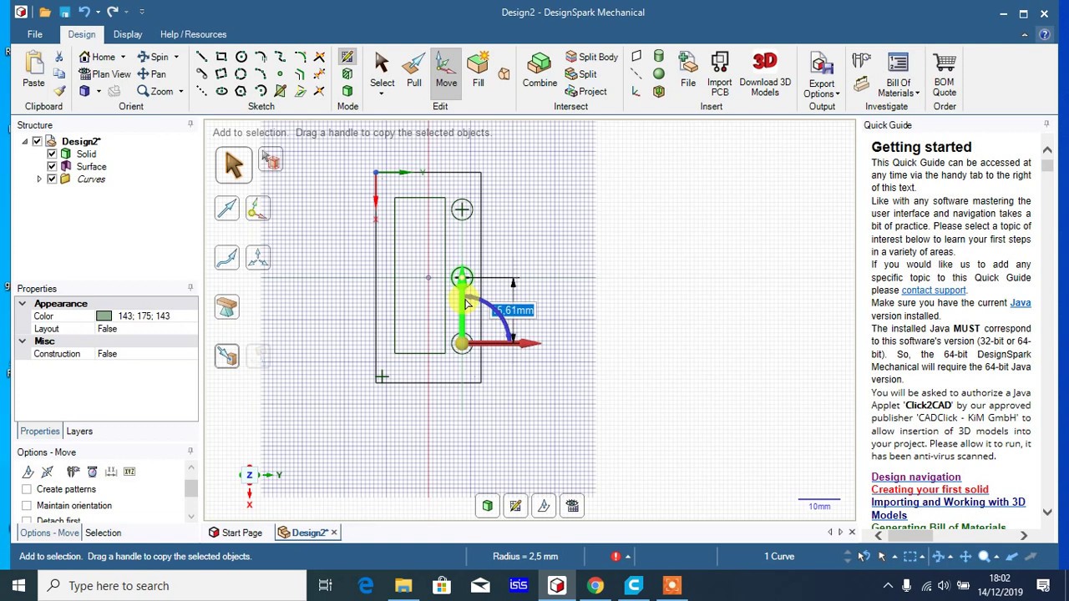
Task: Expand the Curves tree node
Action: [x=38, y=179]
